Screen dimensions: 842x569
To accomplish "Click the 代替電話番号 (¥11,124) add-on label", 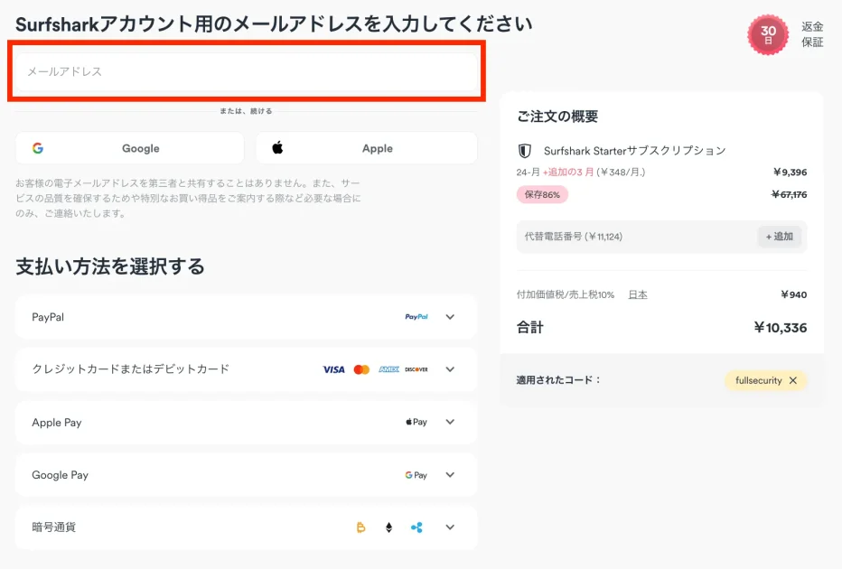I will [574, 237].
